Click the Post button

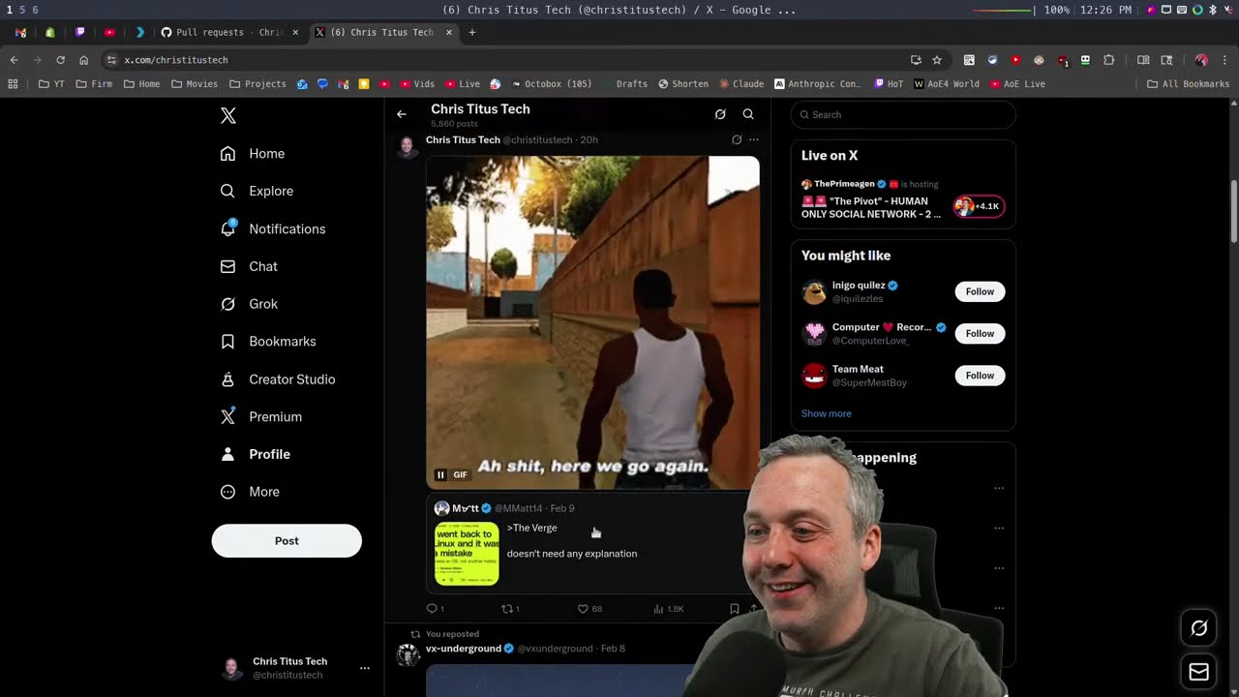[287, 541]
